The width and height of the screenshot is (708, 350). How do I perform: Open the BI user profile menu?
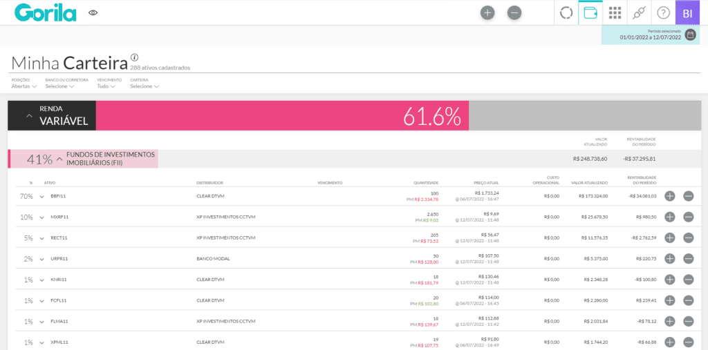(688, 12)
